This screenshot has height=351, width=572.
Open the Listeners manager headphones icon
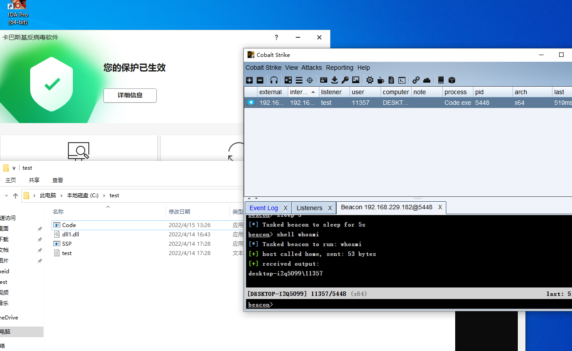click(x=274, y=80)
